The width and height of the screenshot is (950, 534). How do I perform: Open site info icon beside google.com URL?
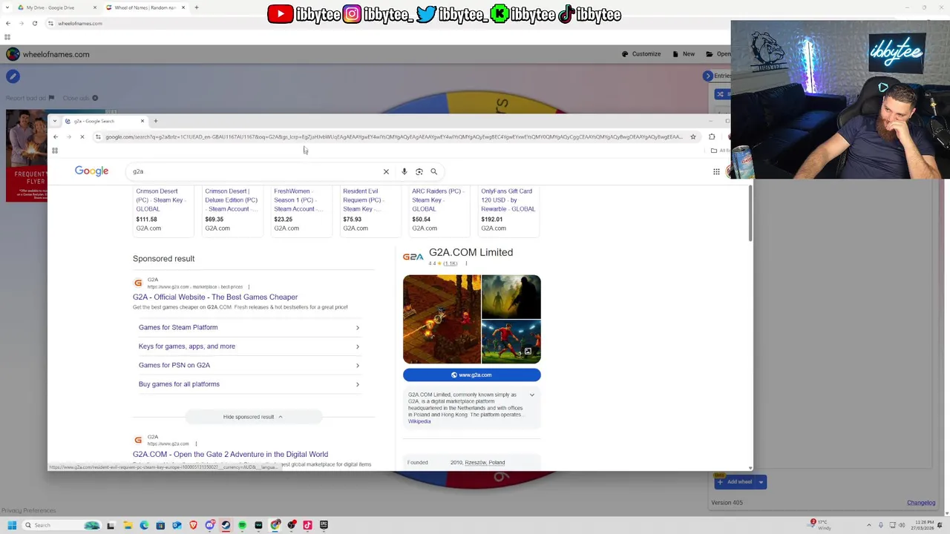point(98,136)
